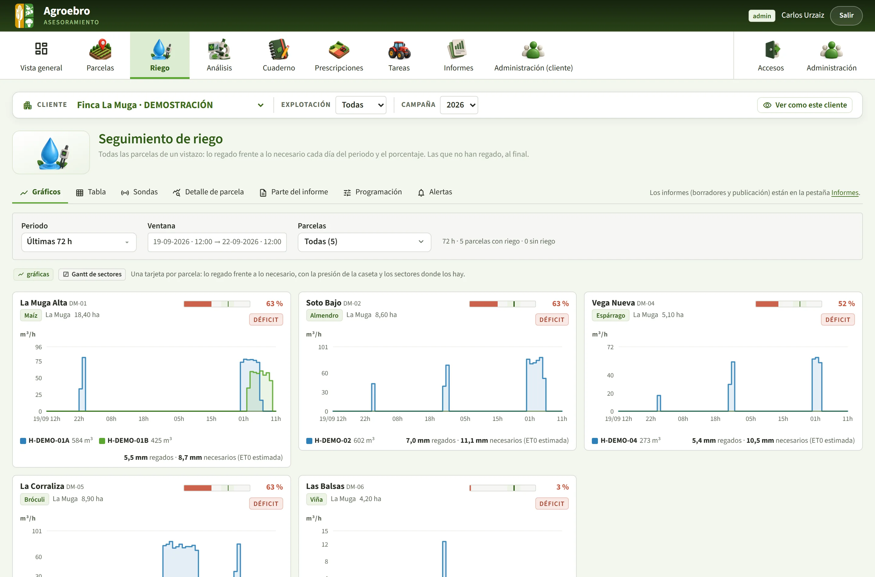The height and width of the screenshot is (577, 875).
Task: Open Administración (cliente) people icon
Action: pyautogui.click(x=534, y=50)
